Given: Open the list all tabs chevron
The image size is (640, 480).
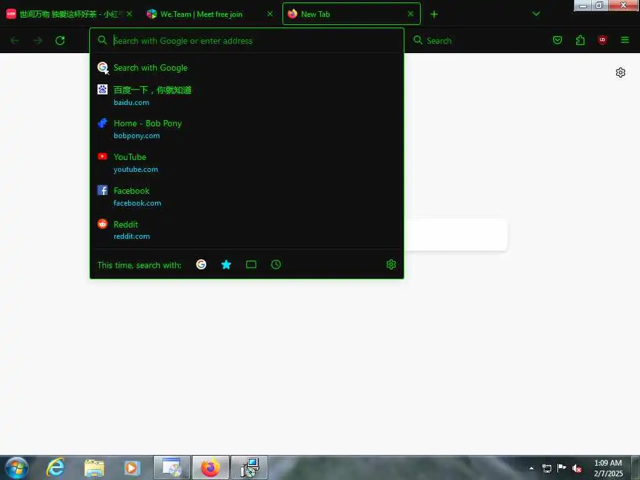Looking at the screenshot, I should 536,14.
